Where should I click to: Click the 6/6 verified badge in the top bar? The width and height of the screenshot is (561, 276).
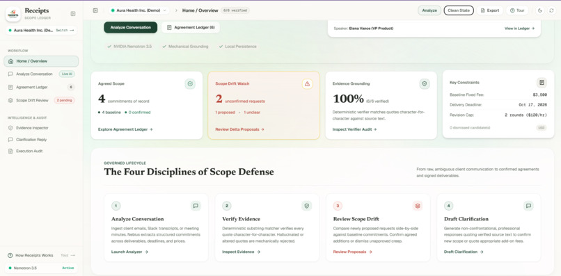pos(235,10)
